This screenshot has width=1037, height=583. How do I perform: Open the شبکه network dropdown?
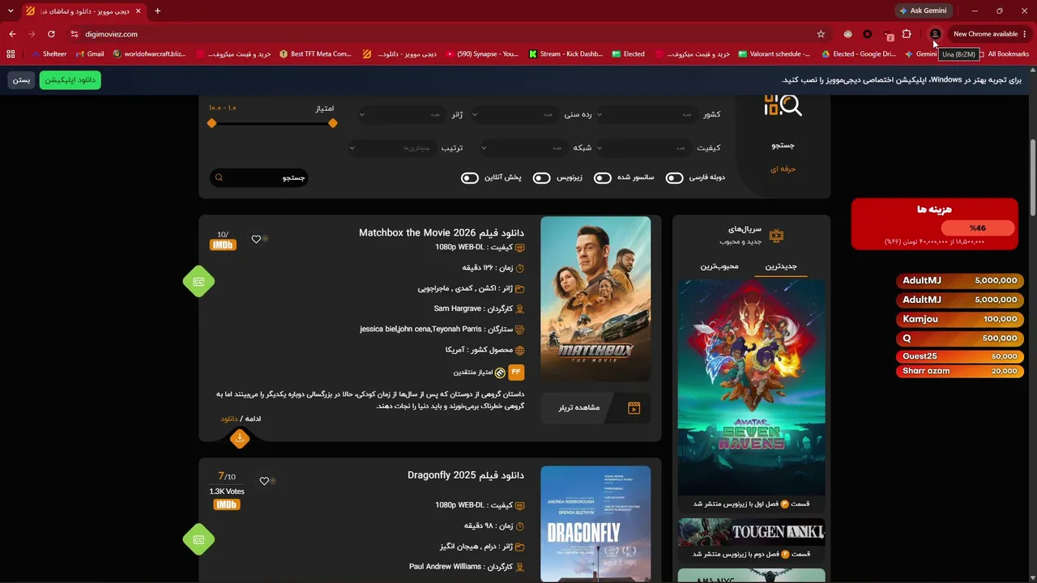coord(524,148)
